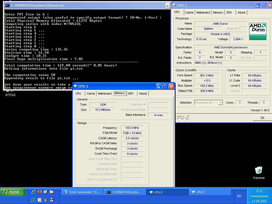Screen dimensions: 272x204
Task: Open Internet Explorer from quick launch
Action: click(33, 192)
